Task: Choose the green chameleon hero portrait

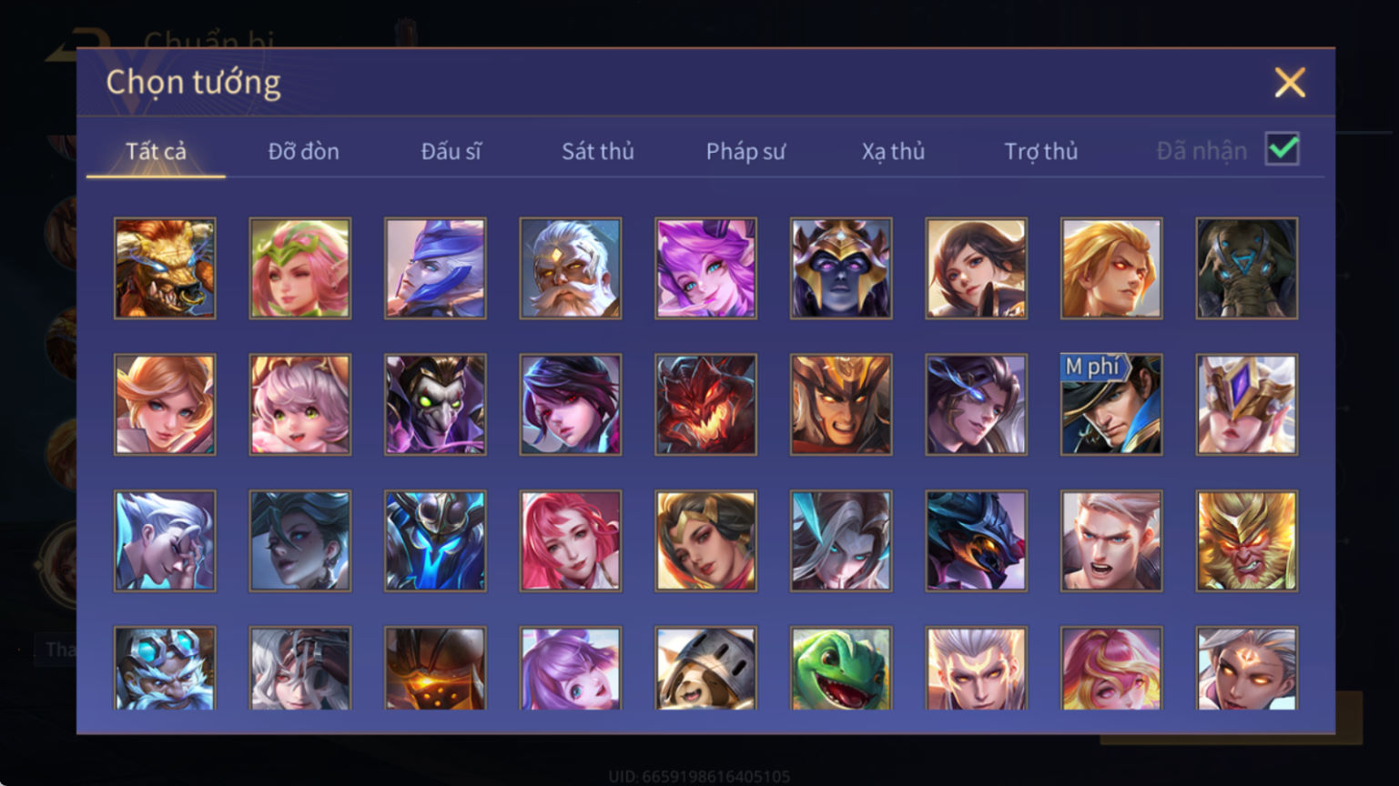Action: [841, 669]
